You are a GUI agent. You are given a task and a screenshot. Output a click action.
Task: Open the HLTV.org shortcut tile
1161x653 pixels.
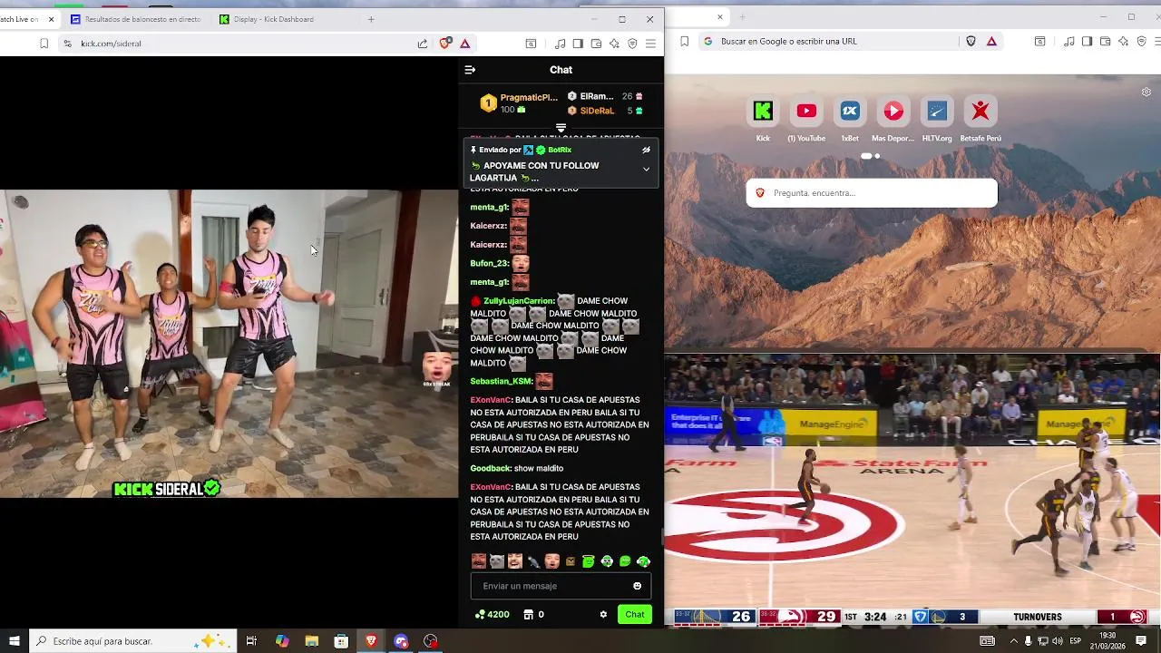click(937, 111)
